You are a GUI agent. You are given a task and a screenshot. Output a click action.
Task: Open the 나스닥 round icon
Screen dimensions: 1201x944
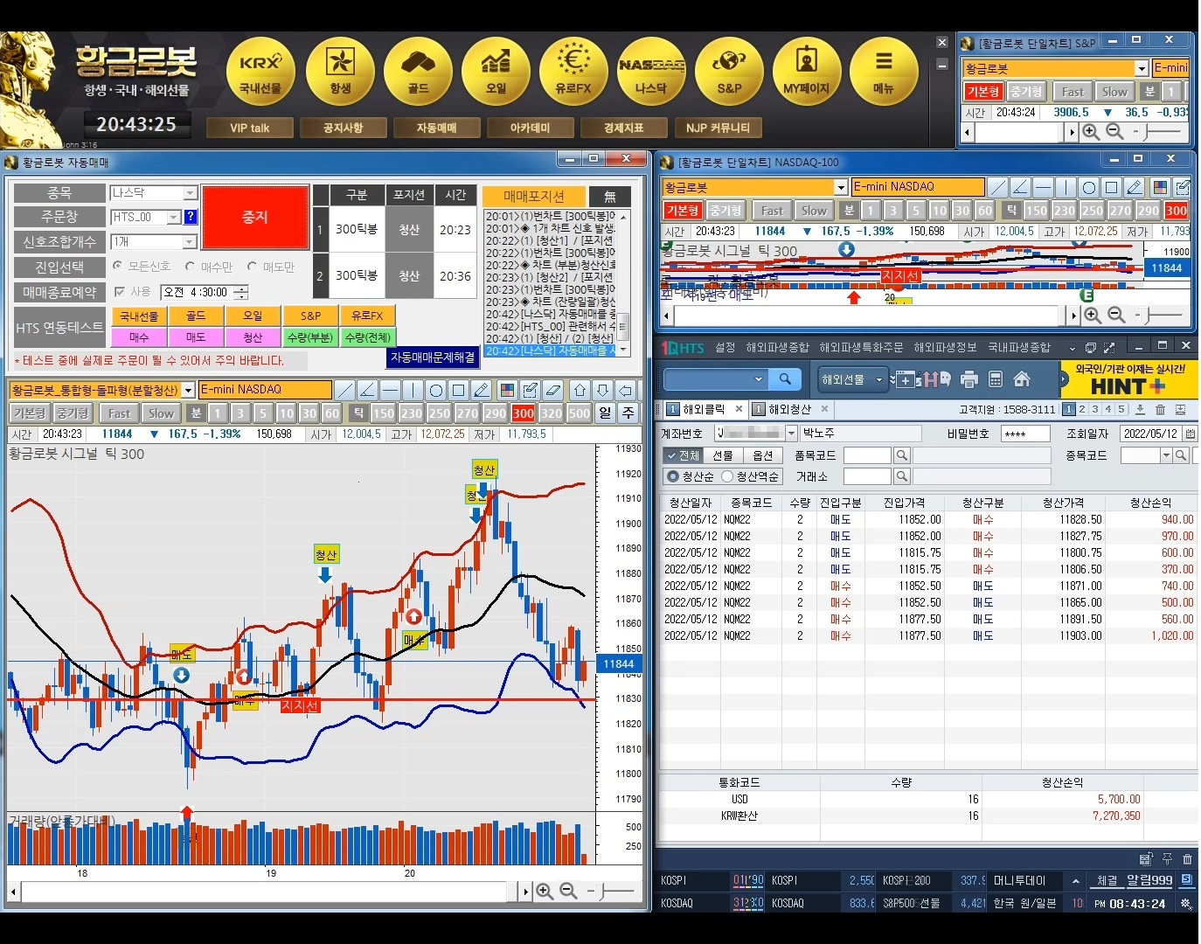point(651,73)
